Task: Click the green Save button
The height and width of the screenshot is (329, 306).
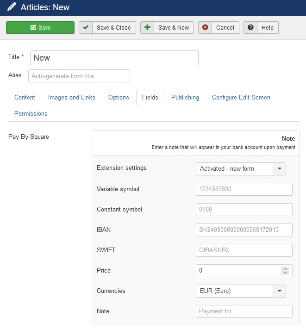Action: coord(40,27)
